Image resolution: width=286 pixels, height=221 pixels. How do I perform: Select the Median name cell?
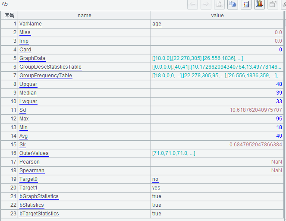(x=84, y=93)
